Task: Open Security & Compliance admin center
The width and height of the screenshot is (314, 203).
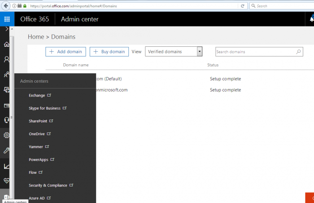Action: coord(48,185)
